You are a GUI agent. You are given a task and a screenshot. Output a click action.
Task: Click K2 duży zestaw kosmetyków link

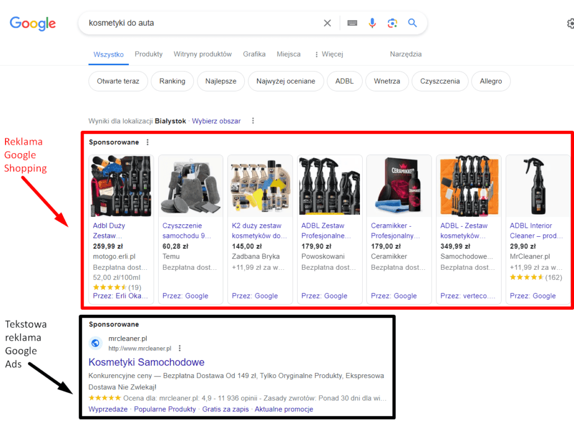[259, 231]
